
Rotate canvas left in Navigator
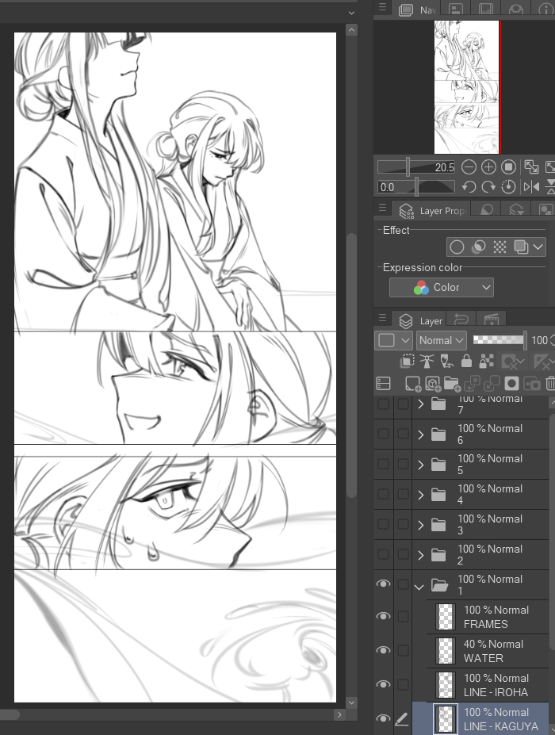click(469, 187)
